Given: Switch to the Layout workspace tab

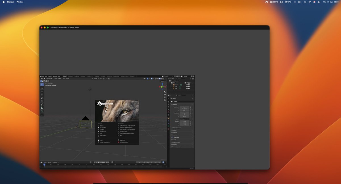Looking at the screenshot, I should point(65,76).
